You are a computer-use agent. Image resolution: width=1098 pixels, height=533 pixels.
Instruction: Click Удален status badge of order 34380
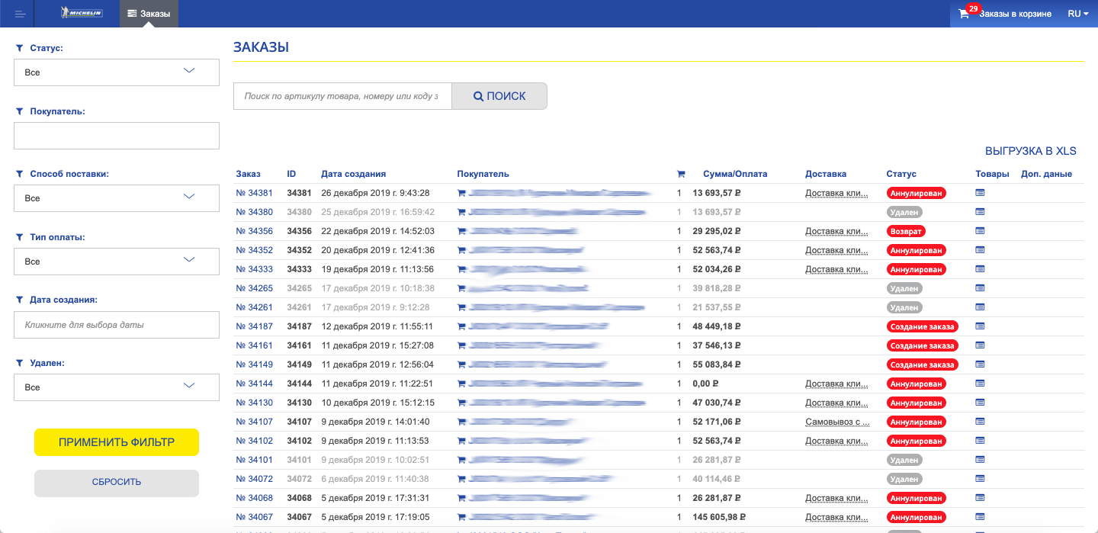coord(904,212)
